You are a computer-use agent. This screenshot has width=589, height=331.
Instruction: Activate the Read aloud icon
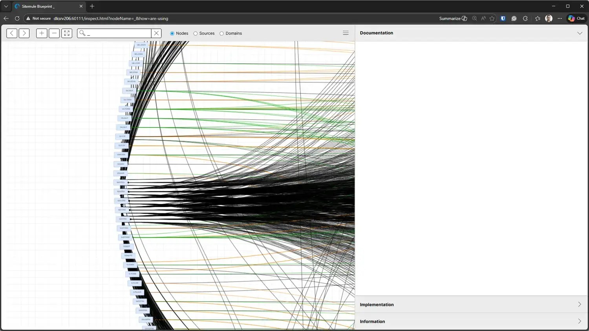483,18
